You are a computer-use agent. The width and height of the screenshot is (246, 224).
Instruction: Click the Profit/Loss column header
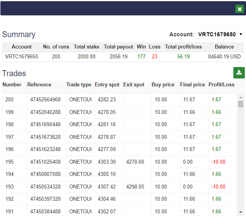coord(222,85)
